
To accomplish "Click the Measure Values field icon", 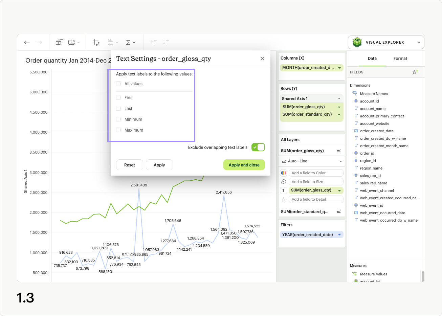I will (x=355, y=274).
